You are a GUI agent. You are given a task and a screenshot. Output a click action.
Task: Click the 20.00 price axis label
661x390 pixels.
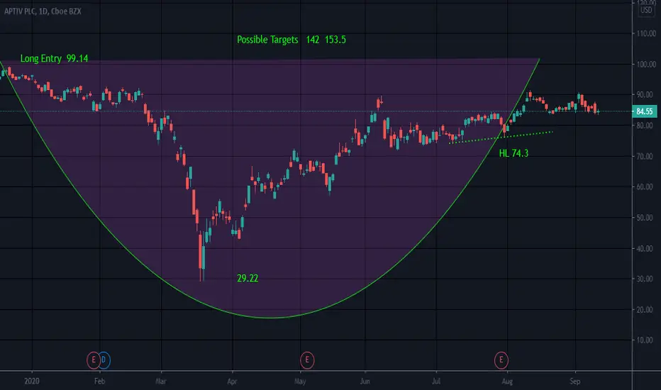coord(646,309)
